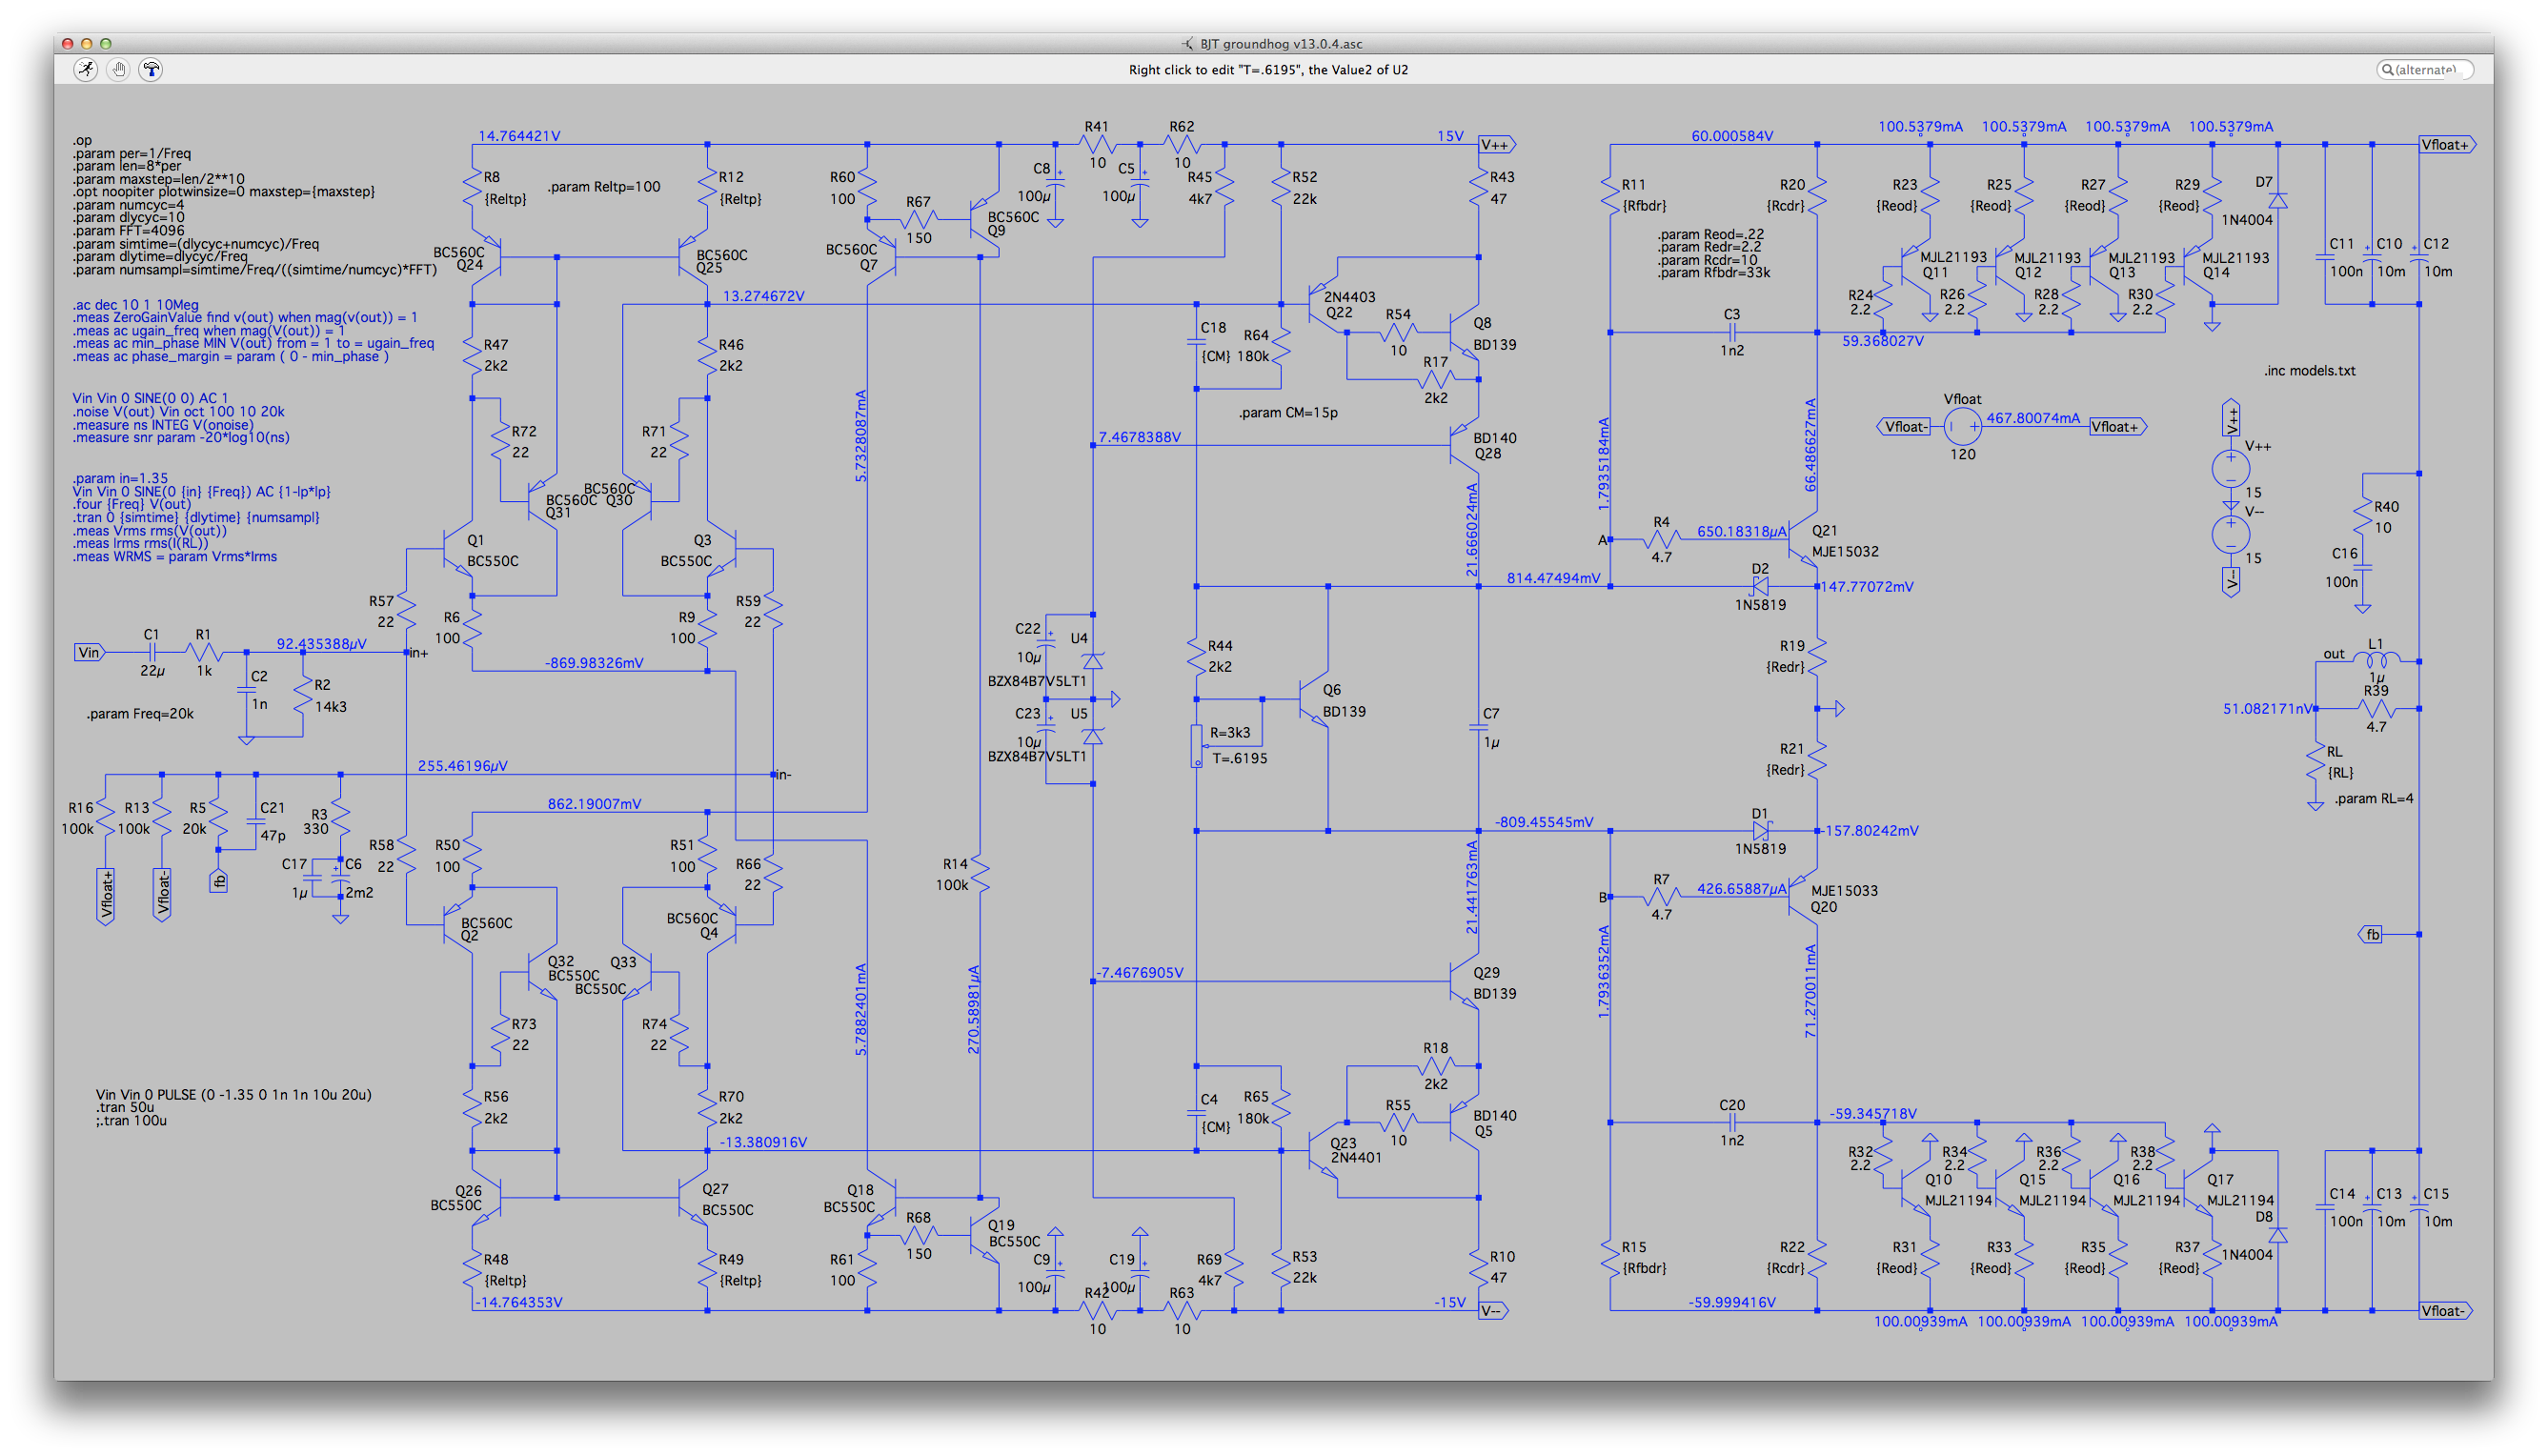
Task: Select the Q6 BD139 transistor symbol
Action: click(1312, 699)
